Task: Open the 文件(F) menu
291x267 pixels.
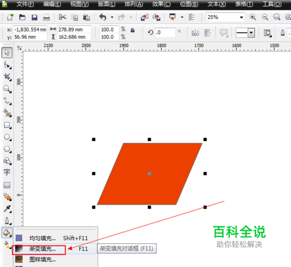Action: [25, 4]
